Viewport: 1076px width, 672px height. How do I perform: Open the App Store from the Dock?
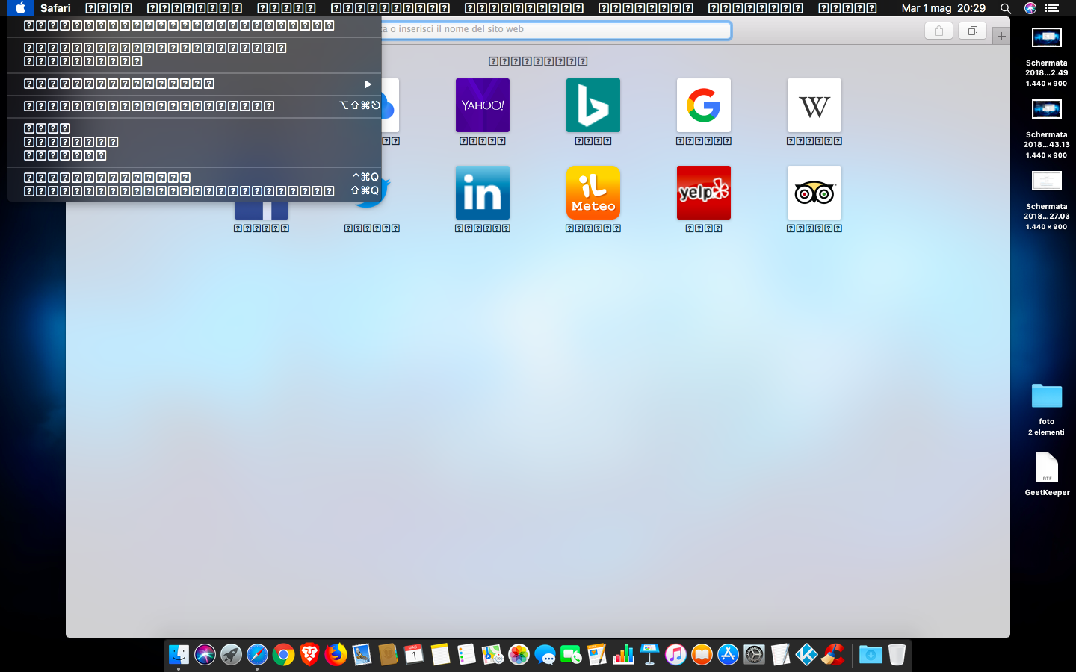[728, 655]
